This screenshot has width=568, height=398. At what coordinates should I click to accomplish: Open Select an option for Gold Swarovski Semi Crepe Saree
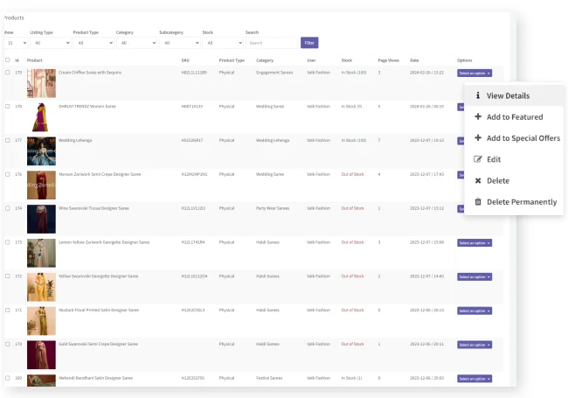tap(474, 345)
